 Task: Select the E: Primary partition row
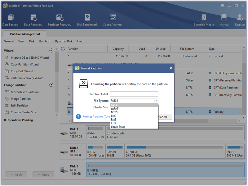point(154,112)
